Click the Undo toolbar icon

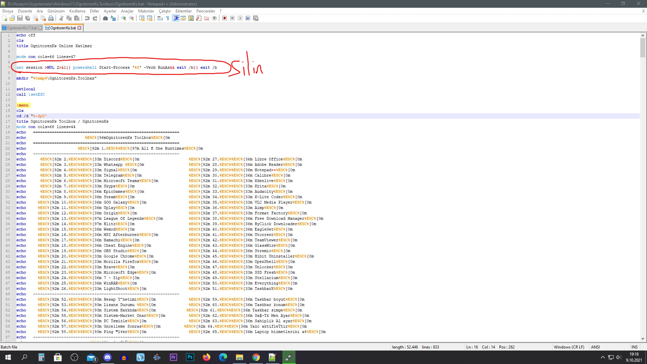click(87, 18)
